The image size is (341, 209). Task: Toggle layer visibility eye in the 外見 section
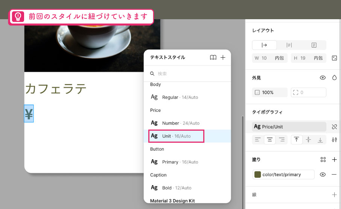point(323,78)
